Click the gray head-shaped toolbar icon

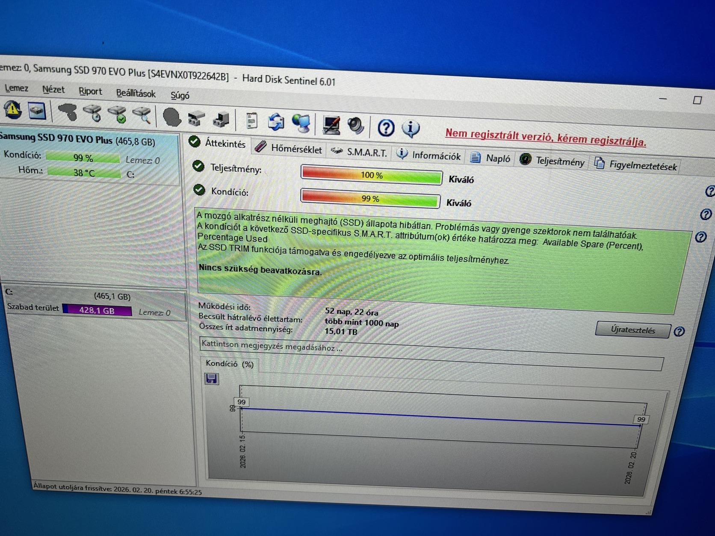172,117
